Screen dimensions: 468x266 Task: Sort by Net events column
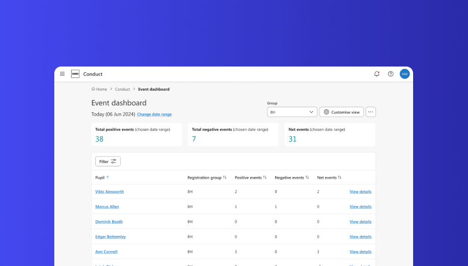[x=340, y=178]
